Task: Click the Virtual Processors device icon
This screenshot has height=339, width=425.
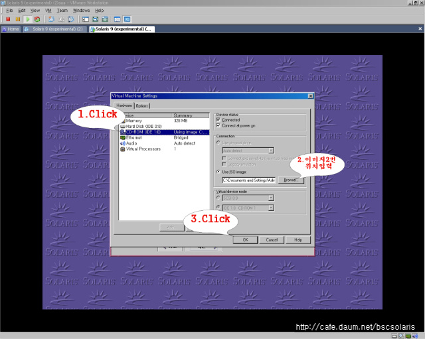Action: [122, 149]
